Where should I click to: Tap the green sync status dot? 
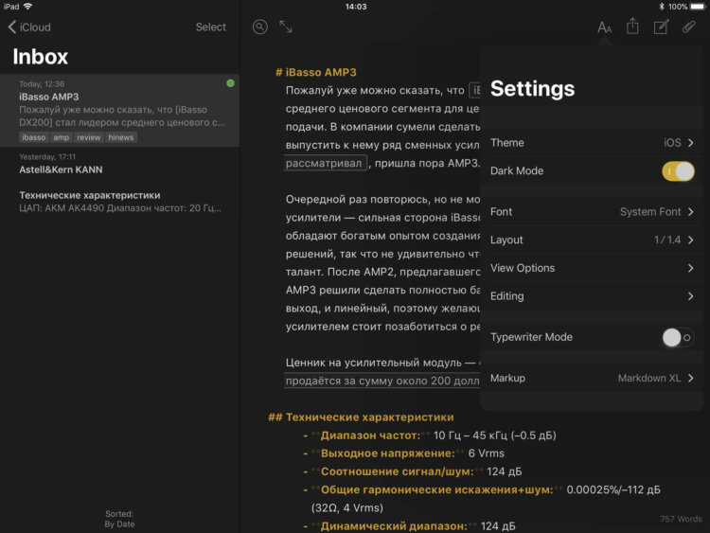tap(230, 83)
